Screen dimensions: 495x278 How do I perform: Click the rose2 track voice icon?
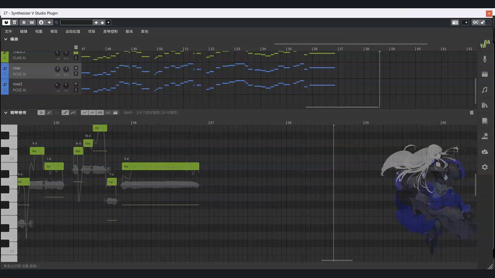click(5, 84)
